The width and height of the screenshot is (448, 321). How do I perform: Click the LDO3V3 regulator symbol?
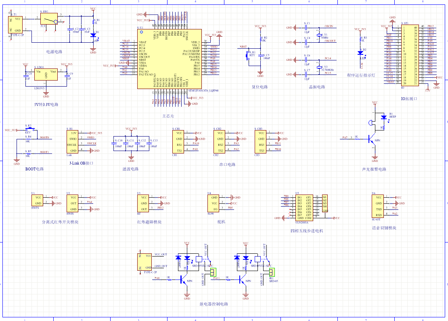click(46, 75)
